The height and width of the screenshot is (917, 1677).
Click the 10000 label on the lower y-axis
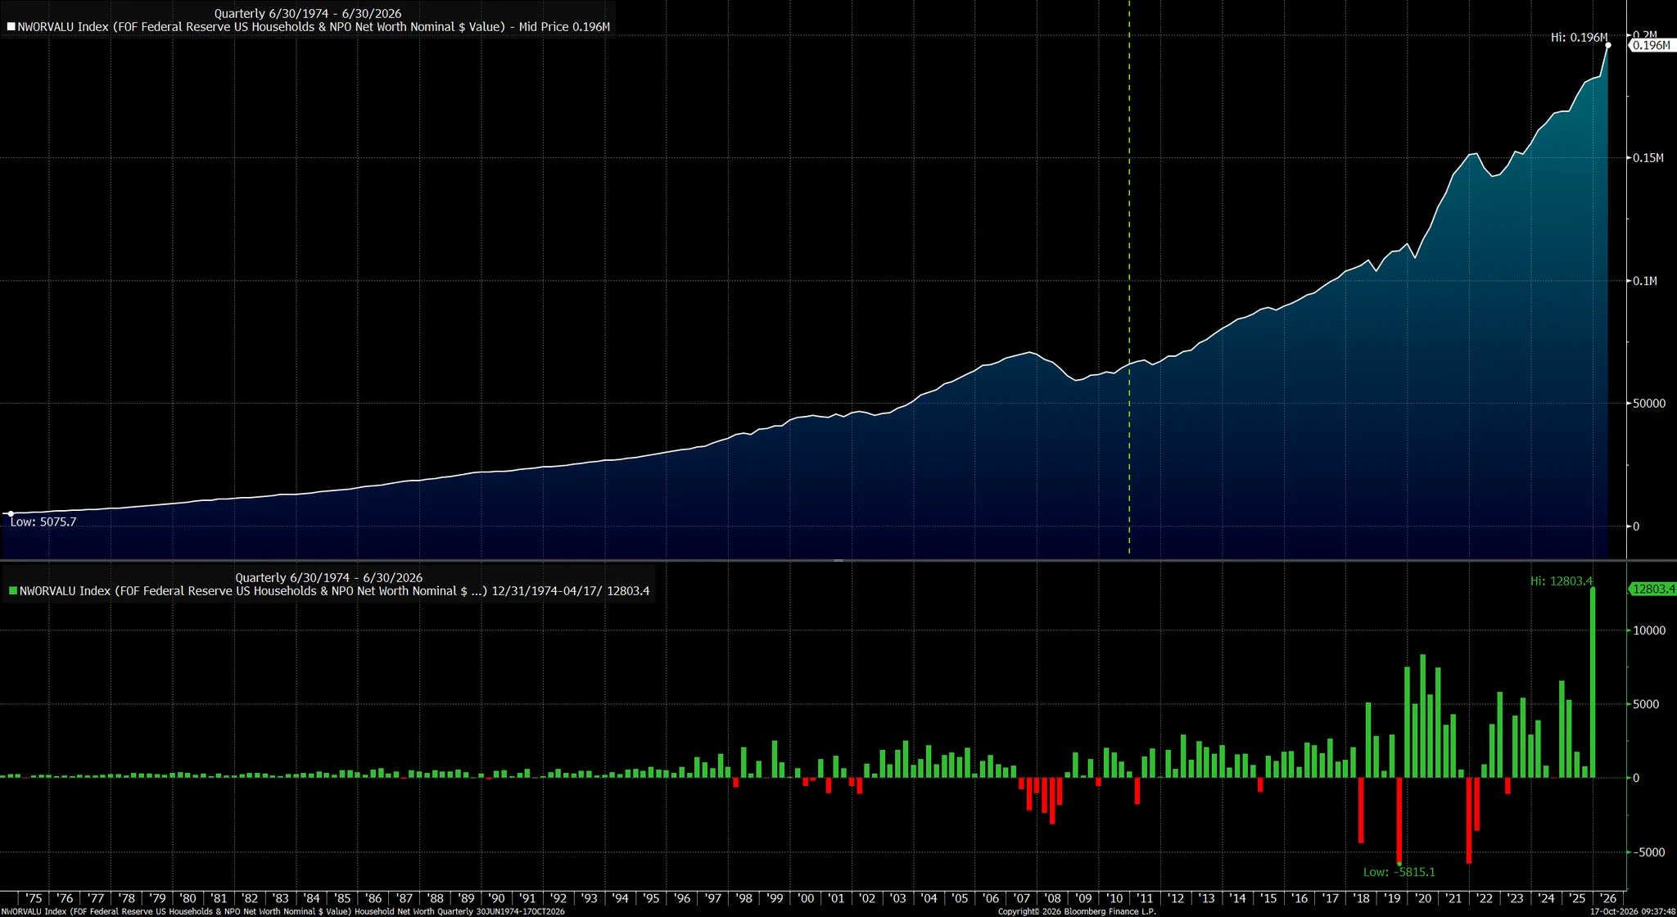point(1649,630)
